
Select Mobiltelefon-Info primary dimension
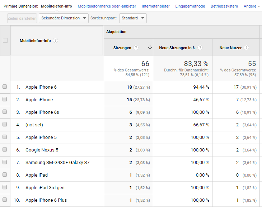(x=56, y=6)
